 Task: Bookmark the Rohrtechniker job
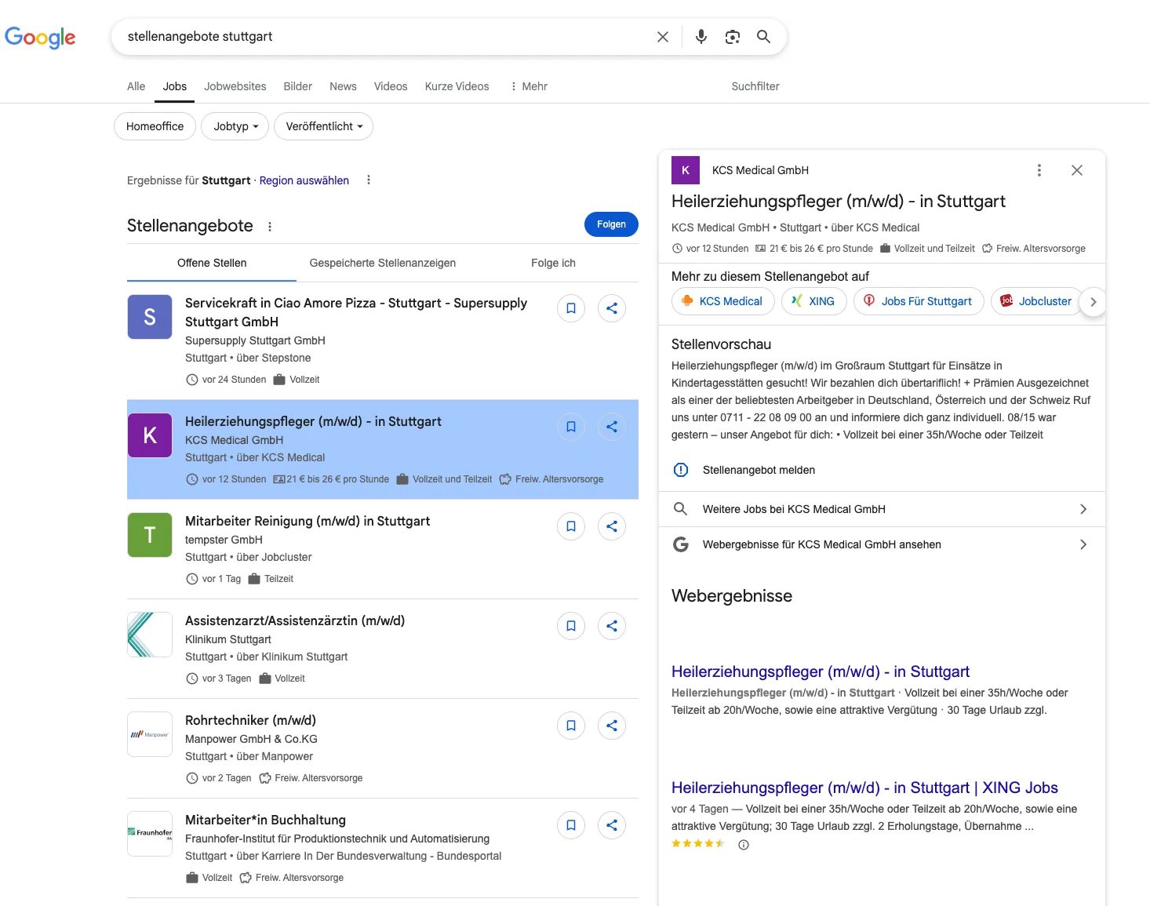571,726
